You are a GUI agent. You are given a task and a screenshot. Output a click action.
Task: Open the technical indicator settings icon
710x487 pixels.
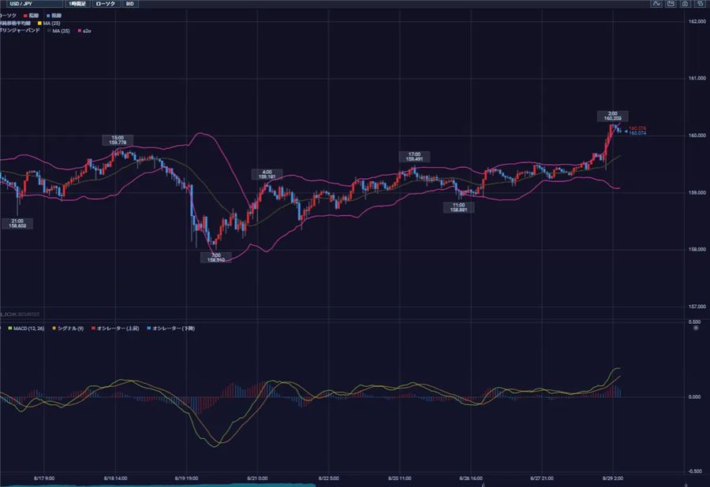(656, 4)
